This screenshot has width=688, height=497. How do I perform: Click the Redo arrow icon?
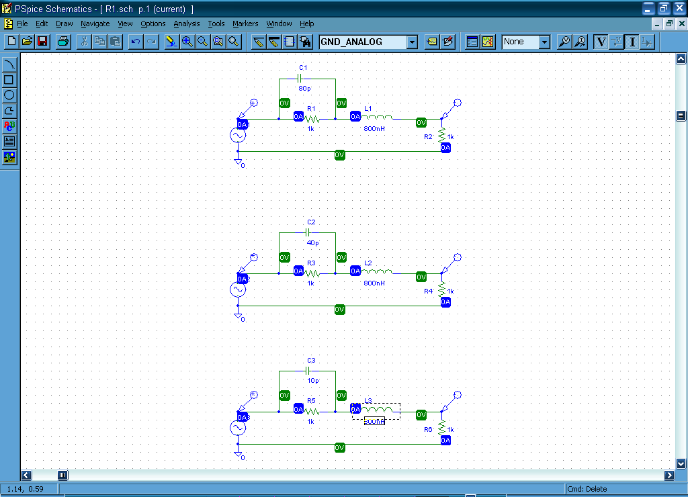click(x=151, y=42)
